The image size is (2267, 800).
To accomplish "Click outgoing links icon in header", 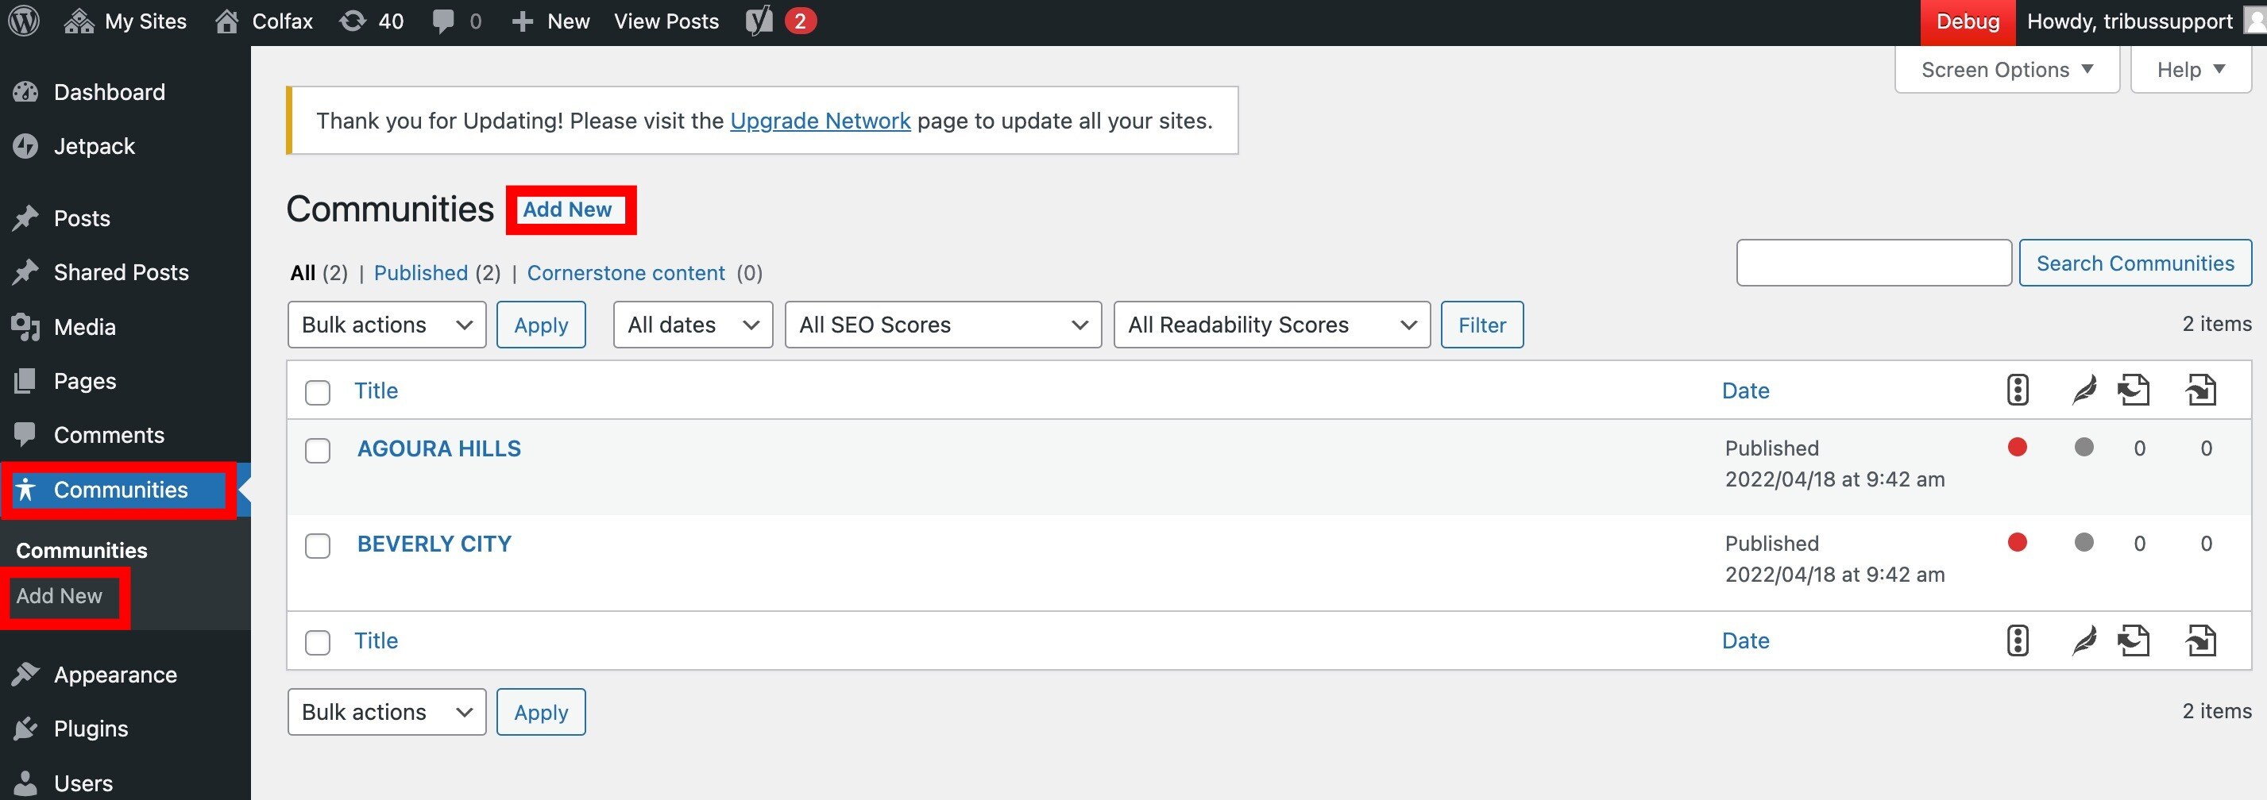I will tap(2134, 390).
